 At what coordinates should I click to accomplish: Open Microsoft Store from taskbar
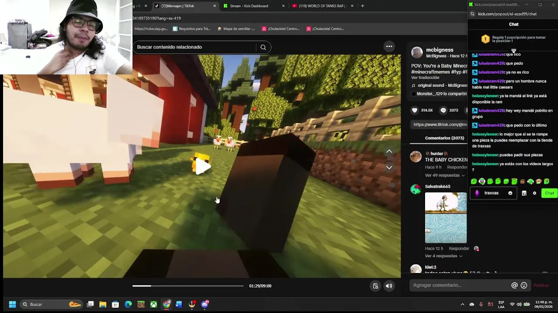(x=116, y=304)
